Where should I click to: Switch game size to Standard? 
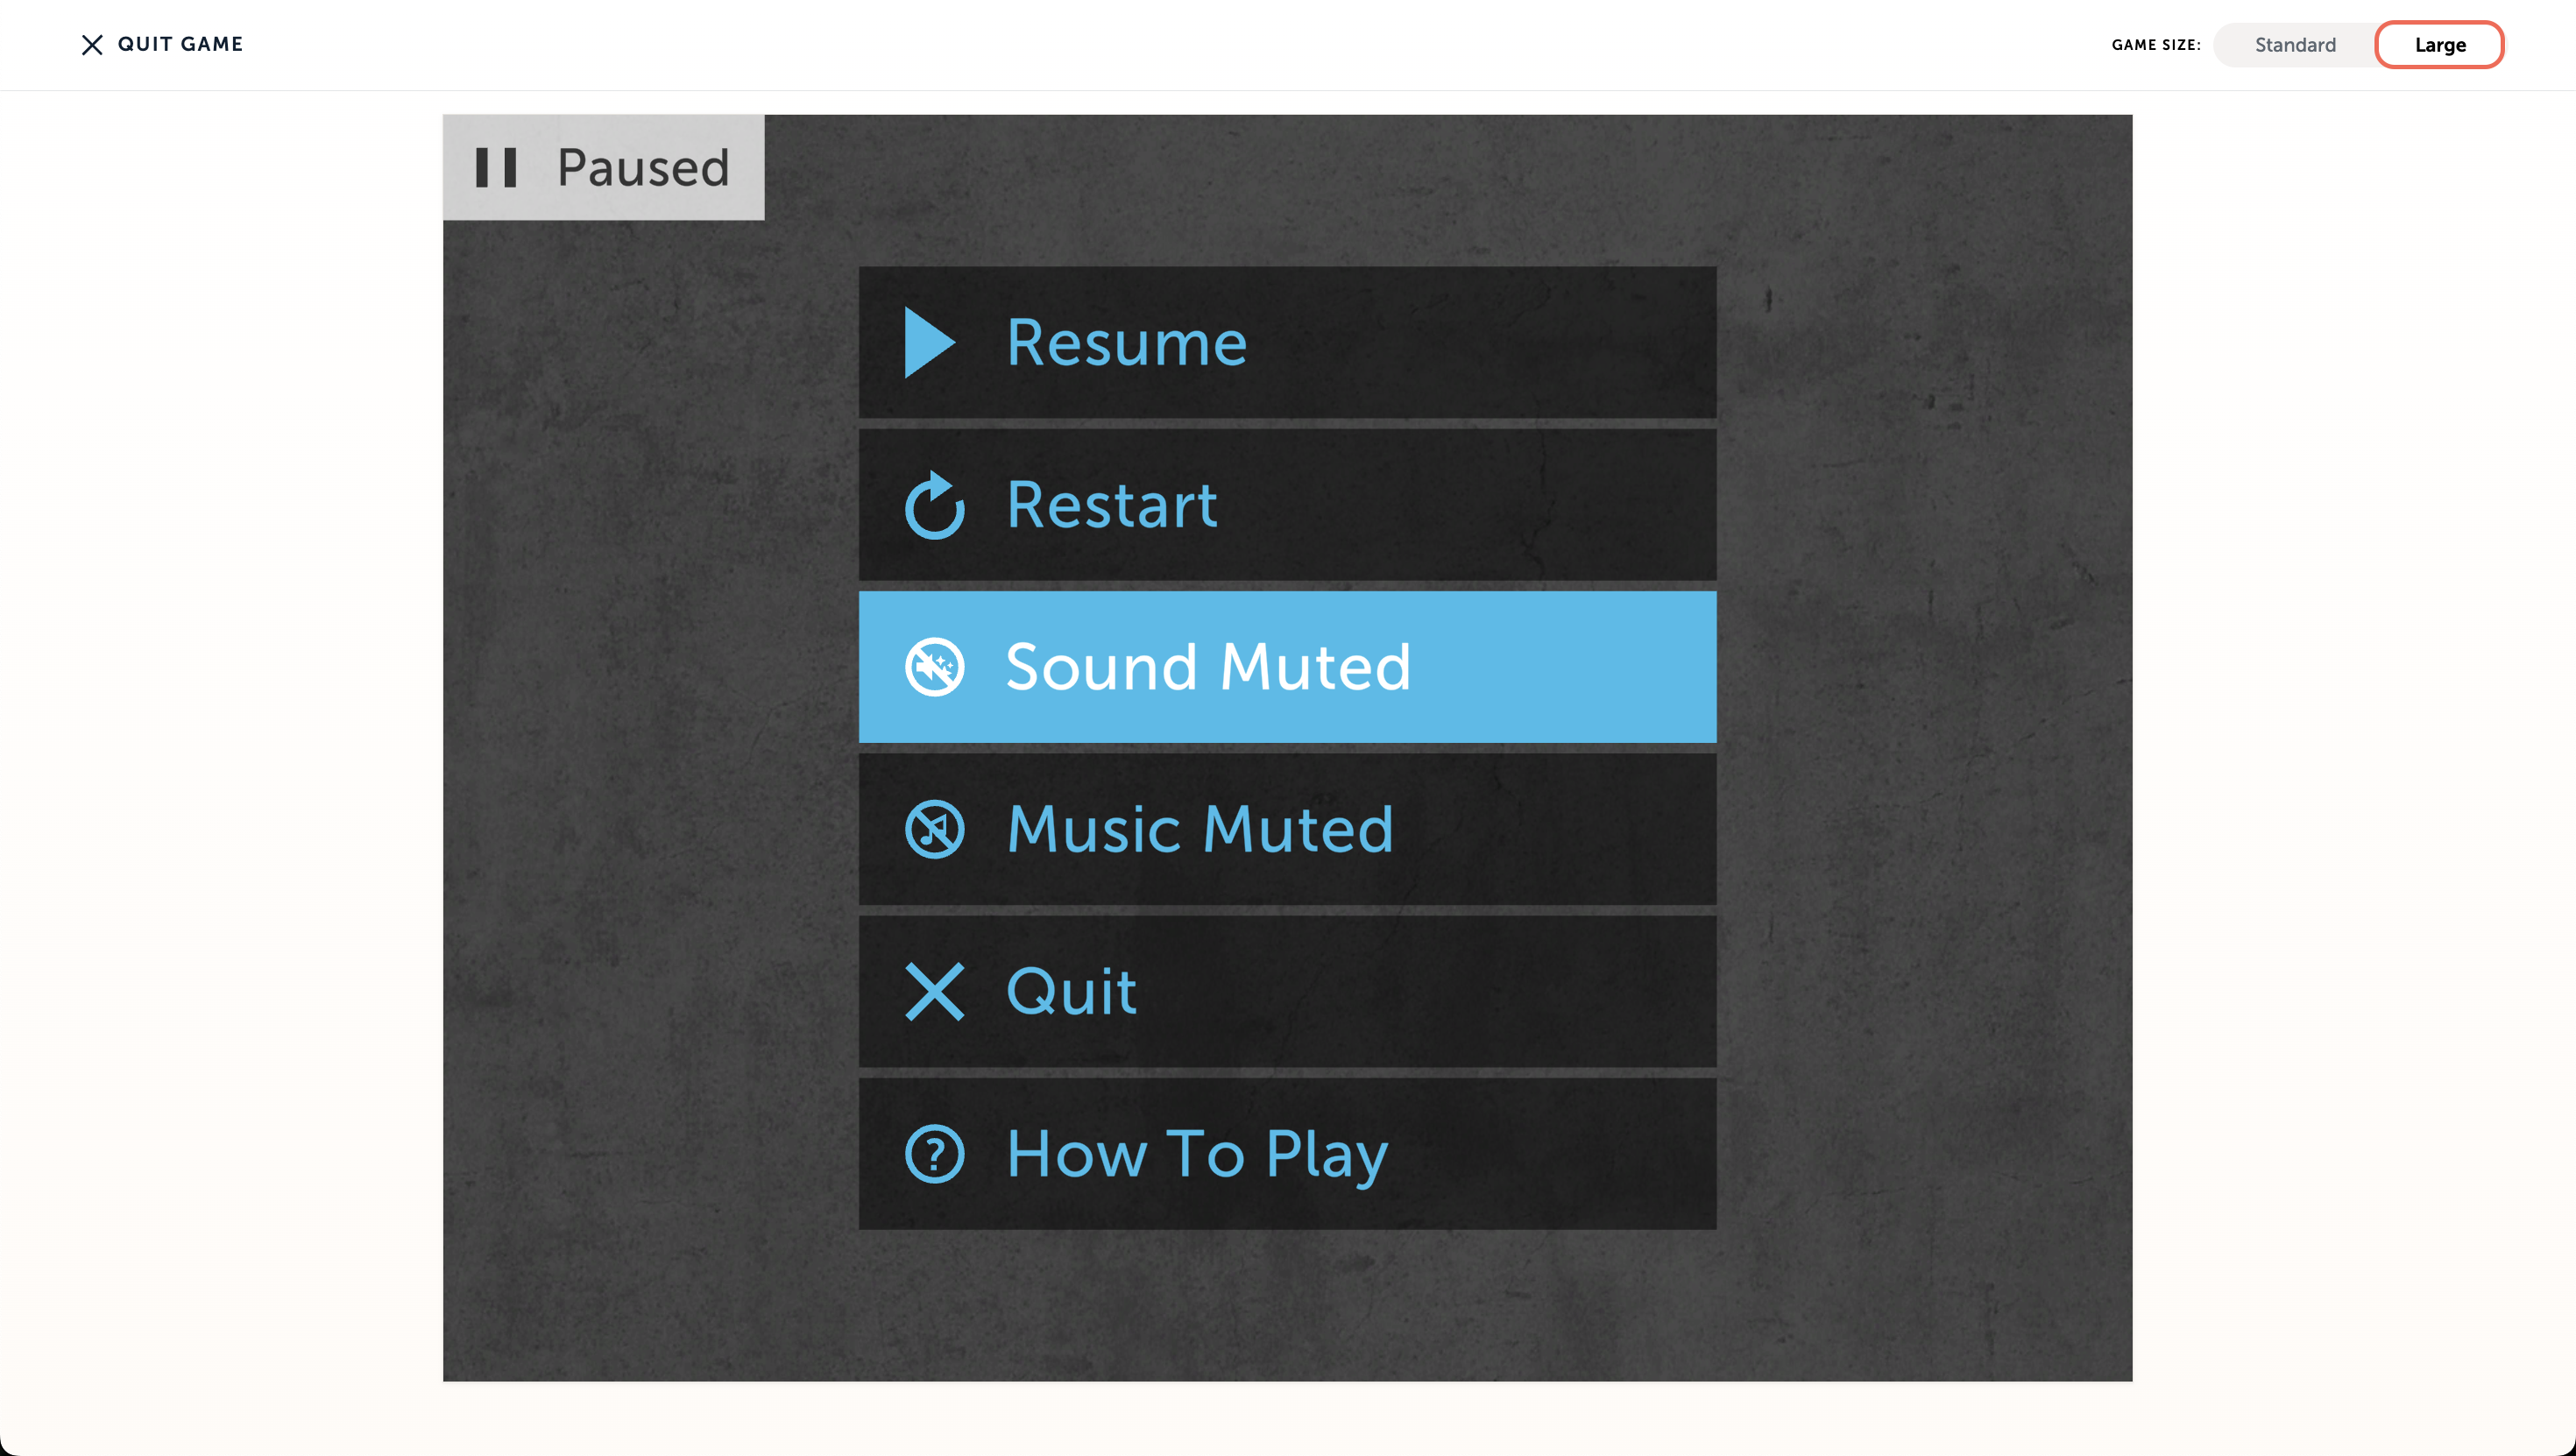tap(2294, 44)
